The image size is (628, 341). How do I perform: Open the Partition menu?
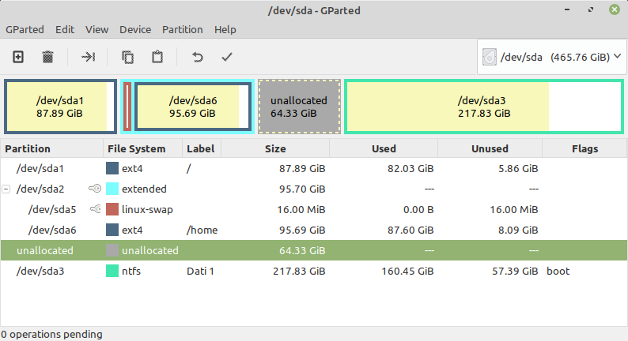point(182,29)
